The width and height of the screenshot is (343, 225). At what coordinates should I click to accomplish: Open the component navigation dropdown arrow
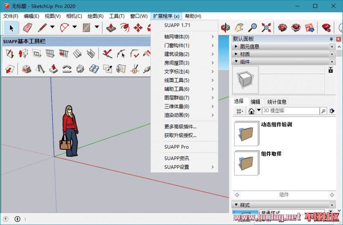click(259, 111)
